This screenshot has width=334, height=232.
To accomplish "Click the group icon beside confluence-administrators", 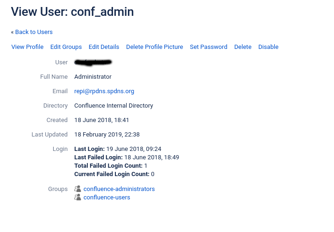I will (78, 189).
